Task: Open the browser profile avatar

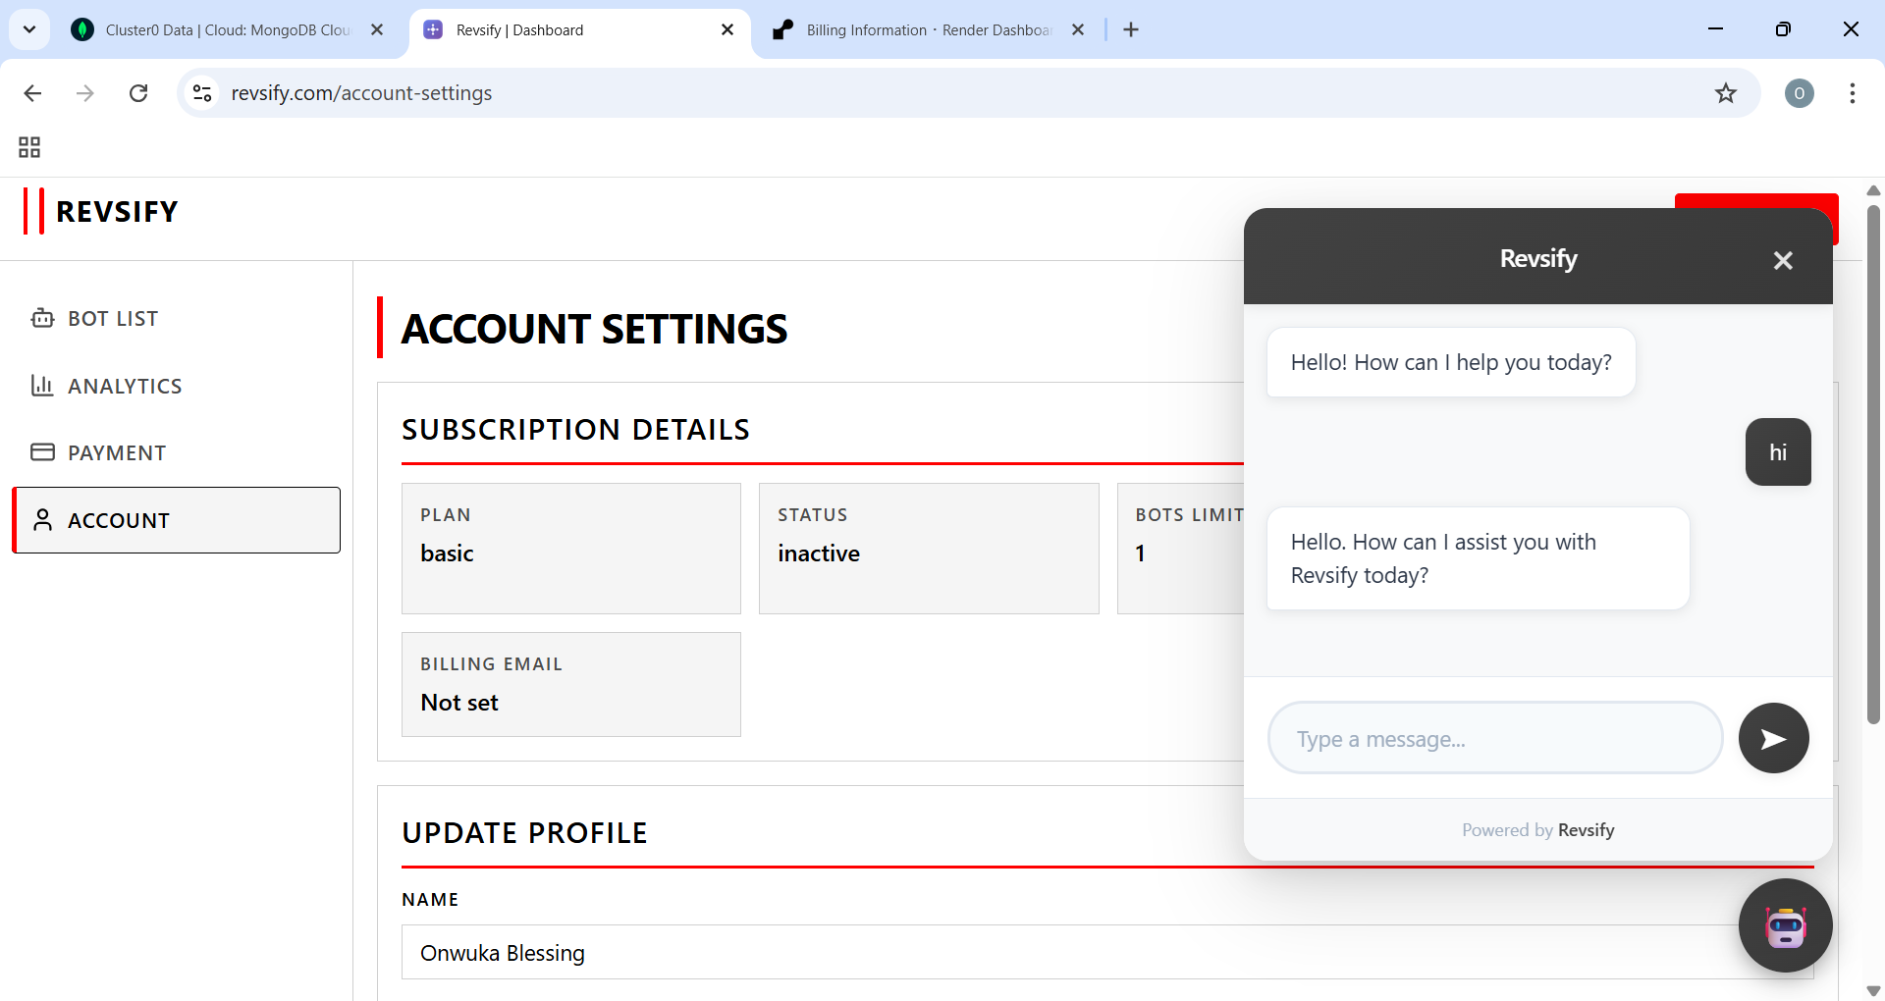Action: click(x=1800, y=93)
